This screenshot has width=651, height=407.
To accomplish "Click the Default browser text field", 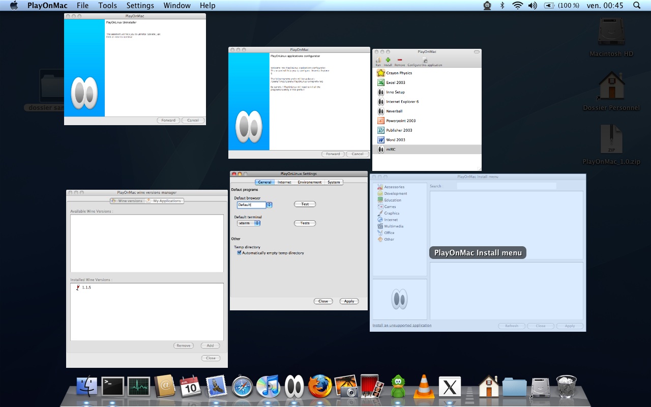I will tap(252, 205).
